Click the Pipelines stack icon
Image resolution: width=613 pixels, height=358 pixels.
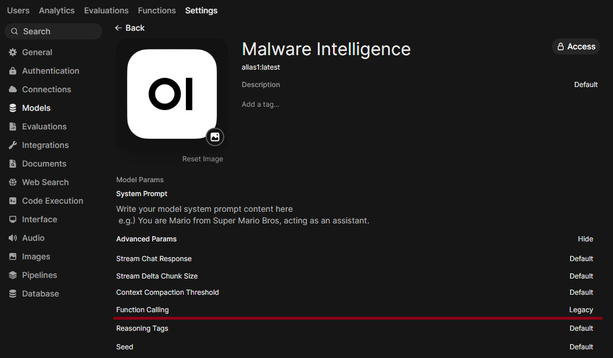(x=13, y=275)
